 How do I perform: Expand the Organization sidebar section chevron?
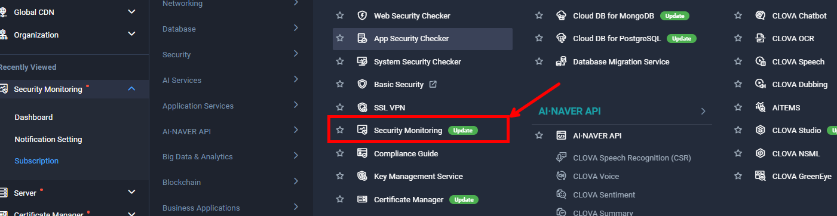click(x=132, y=34)
